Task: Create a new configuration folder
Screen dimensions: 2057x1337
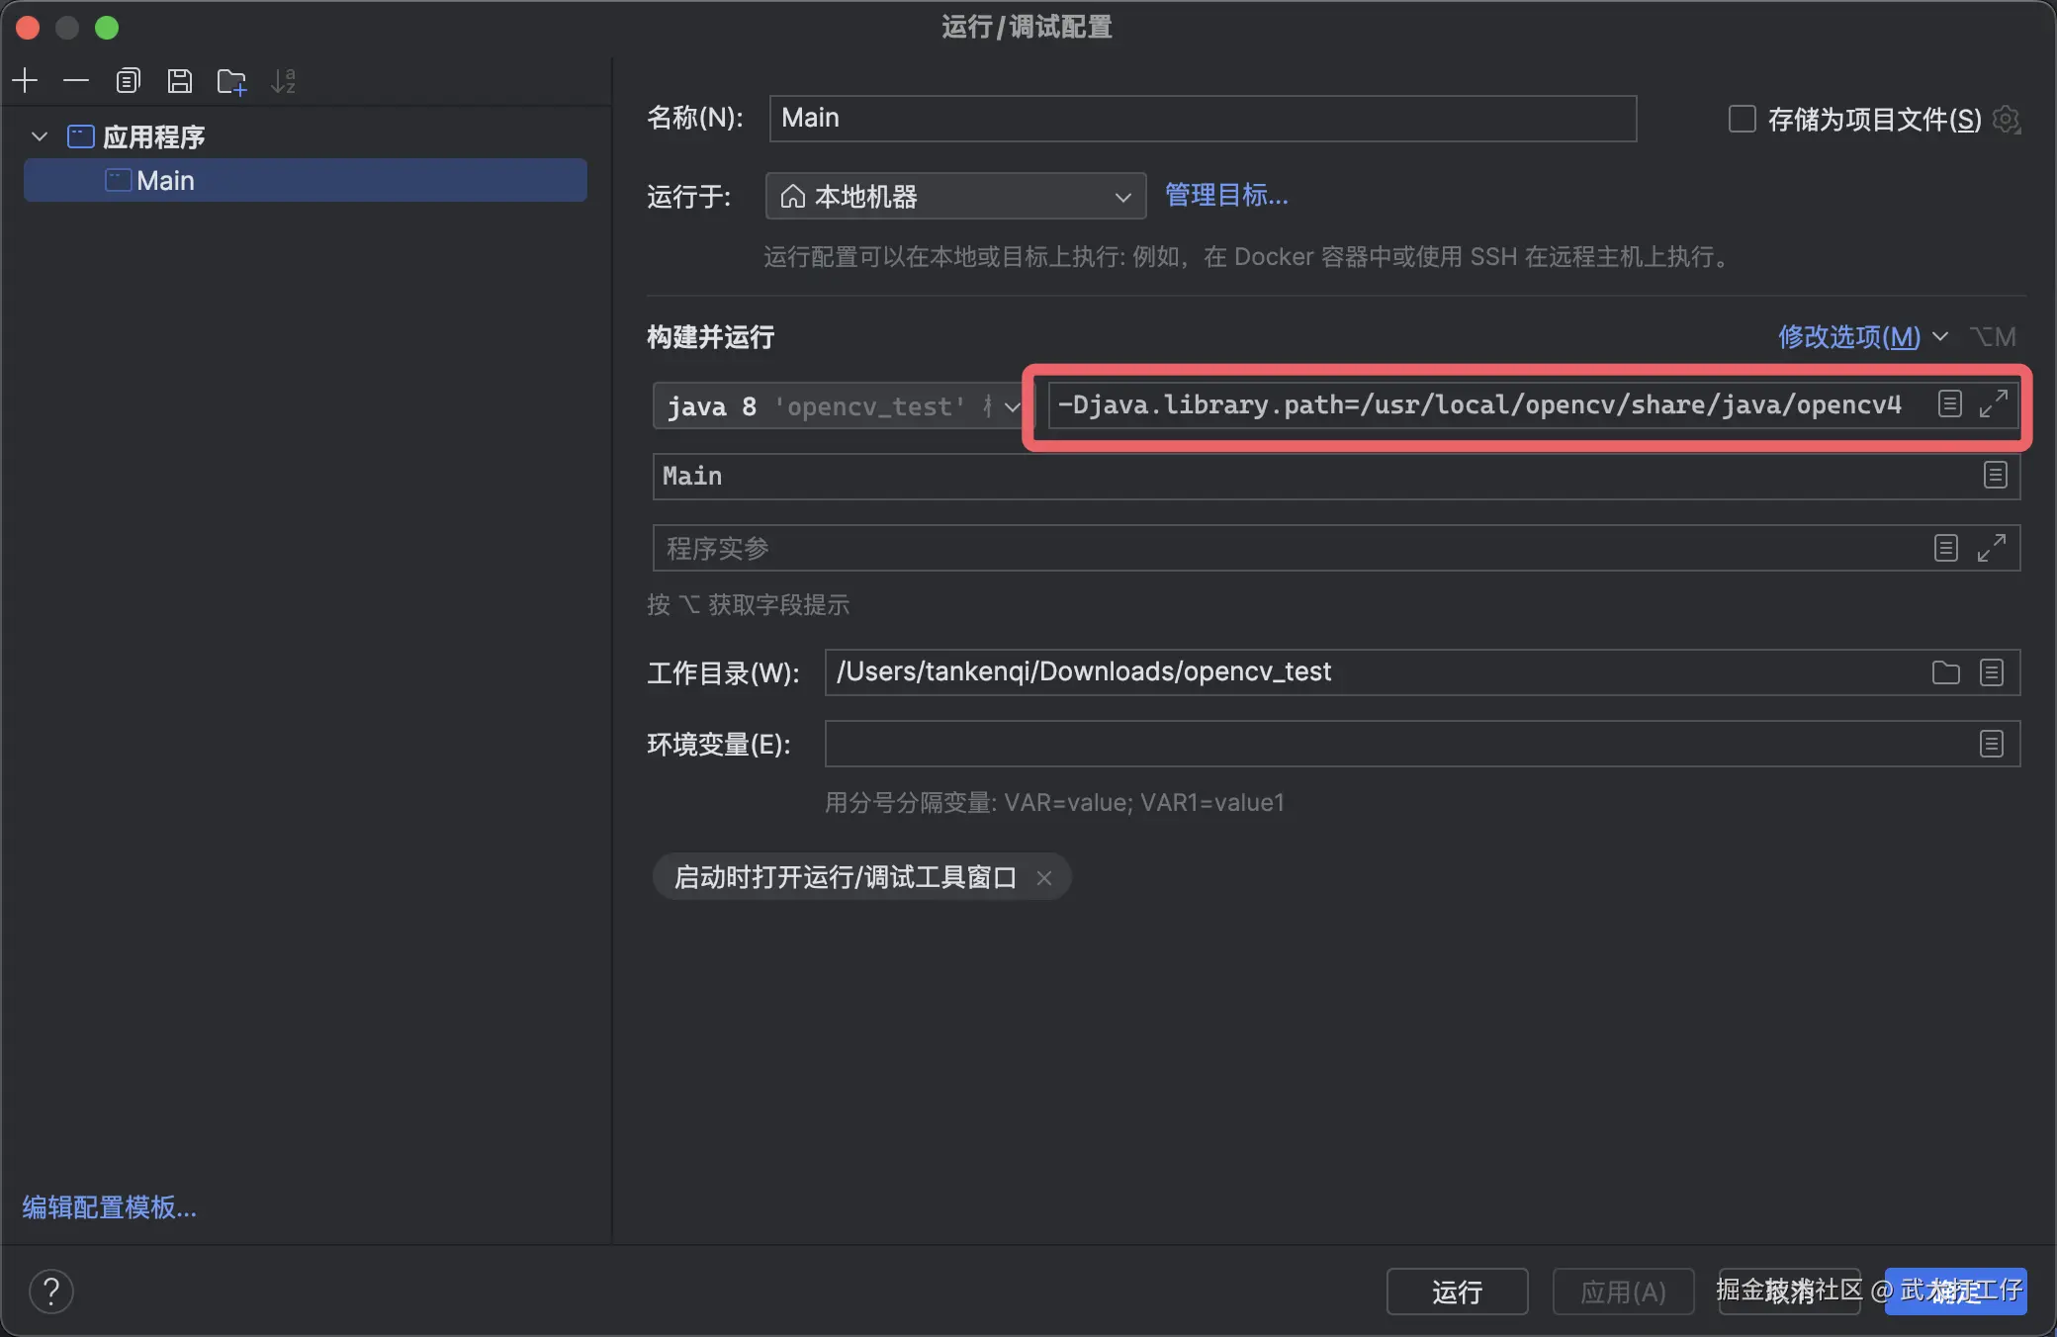Action: tap(231, 81)
